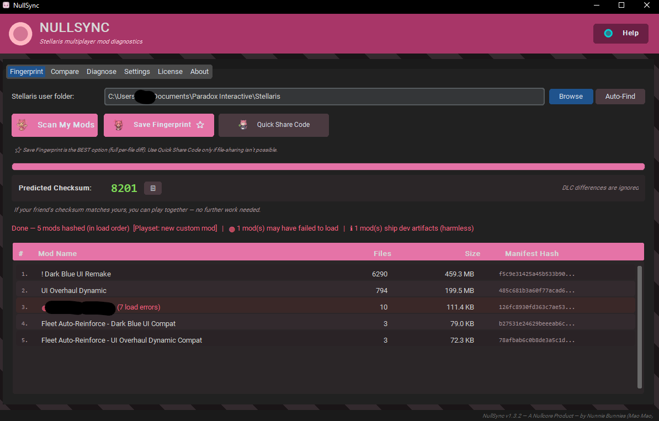Click the hash '126fc8930fd363c7ae53...'

pyautogui.click(x=536, y=307)
